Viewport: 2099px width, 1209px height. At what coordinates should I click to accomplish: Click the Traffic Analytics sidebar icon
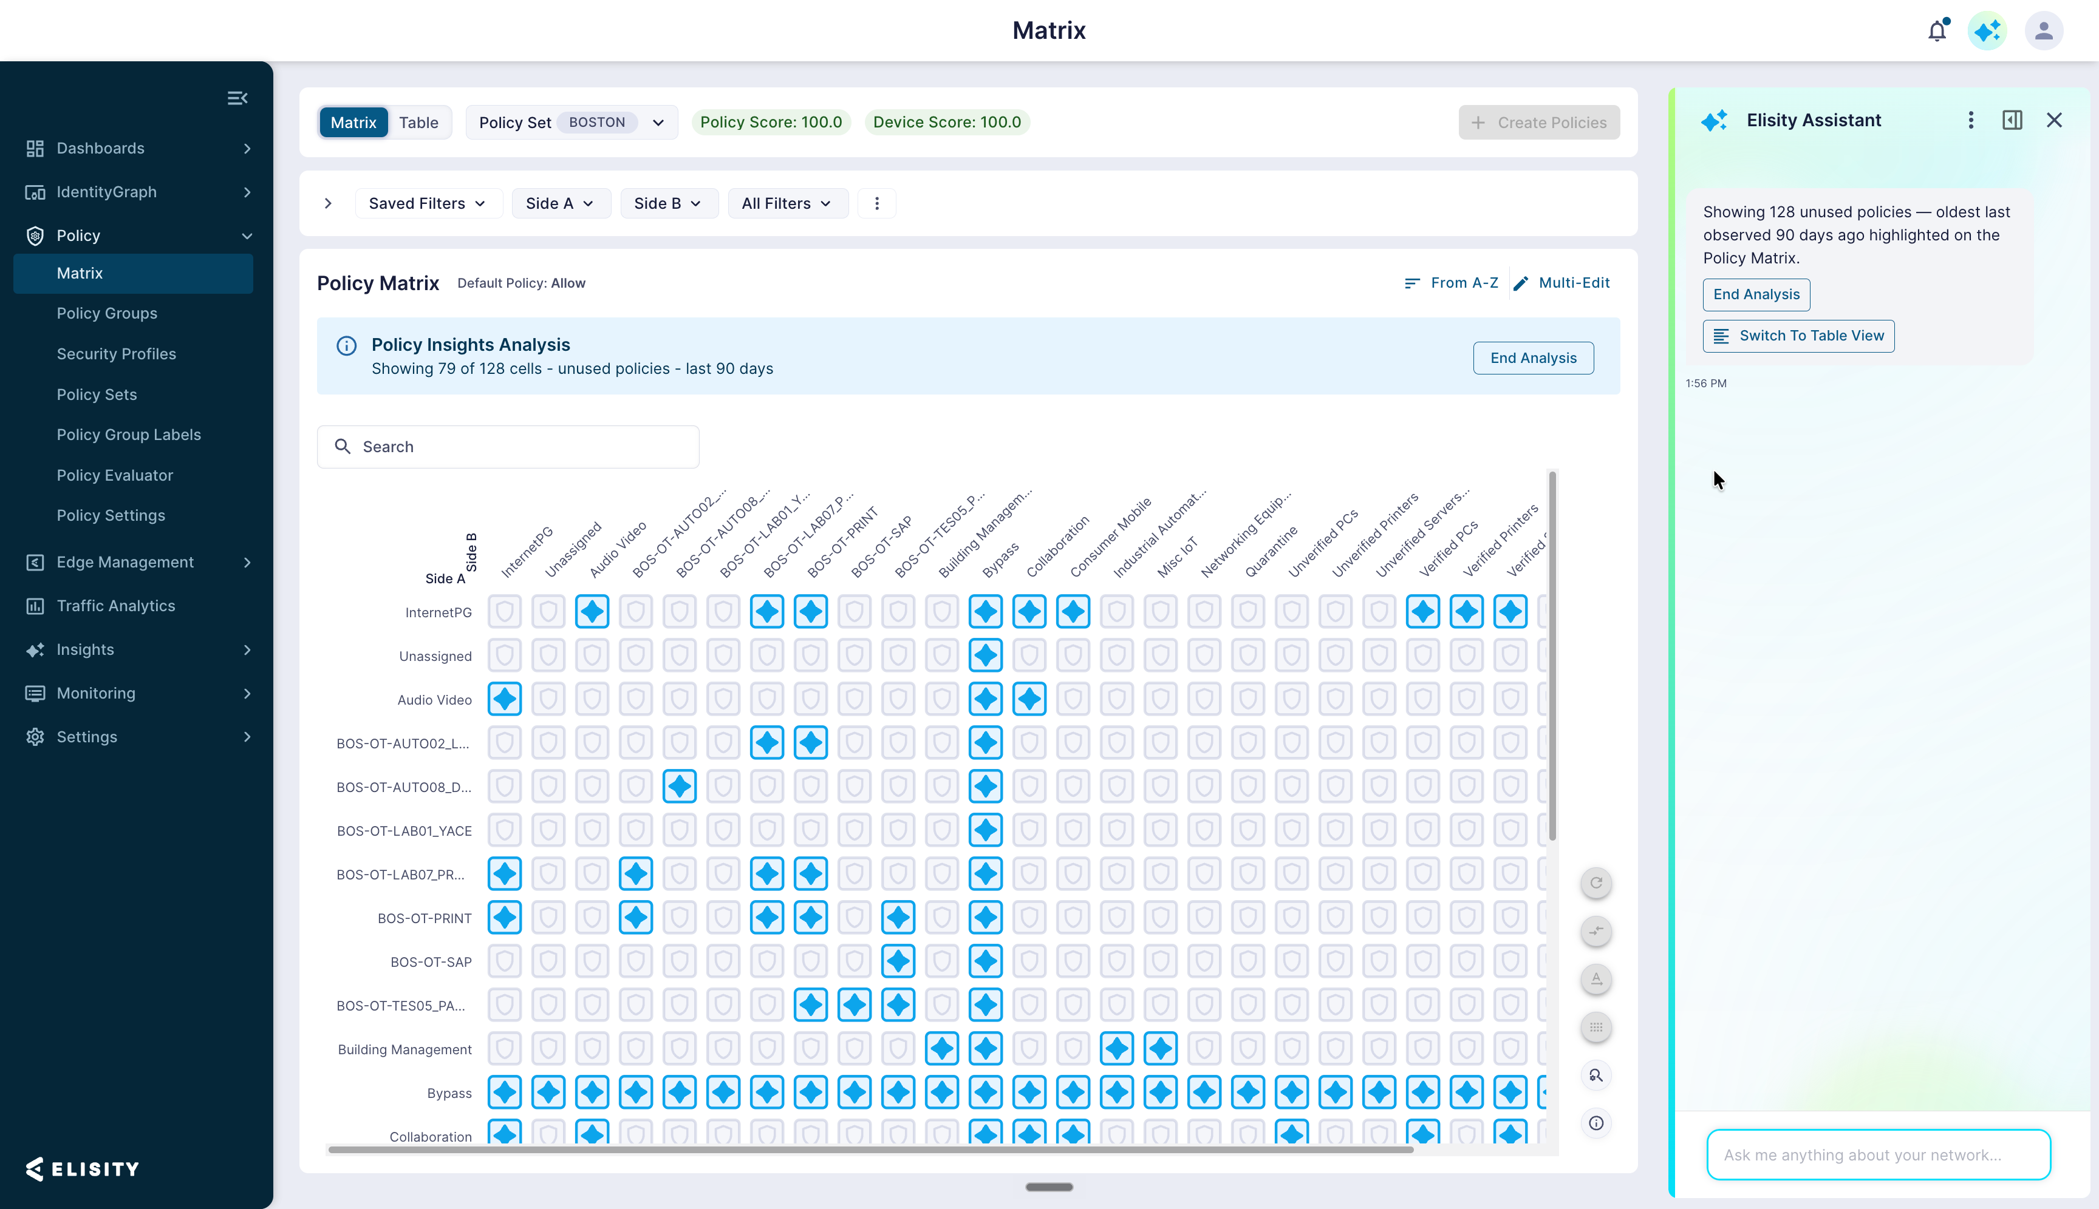pyautogui.click(x=35, y=606)
